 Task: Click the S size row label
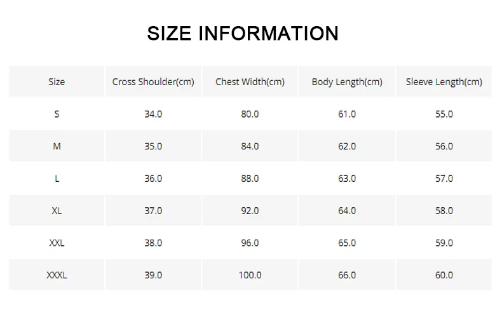[x=57, y=114]
